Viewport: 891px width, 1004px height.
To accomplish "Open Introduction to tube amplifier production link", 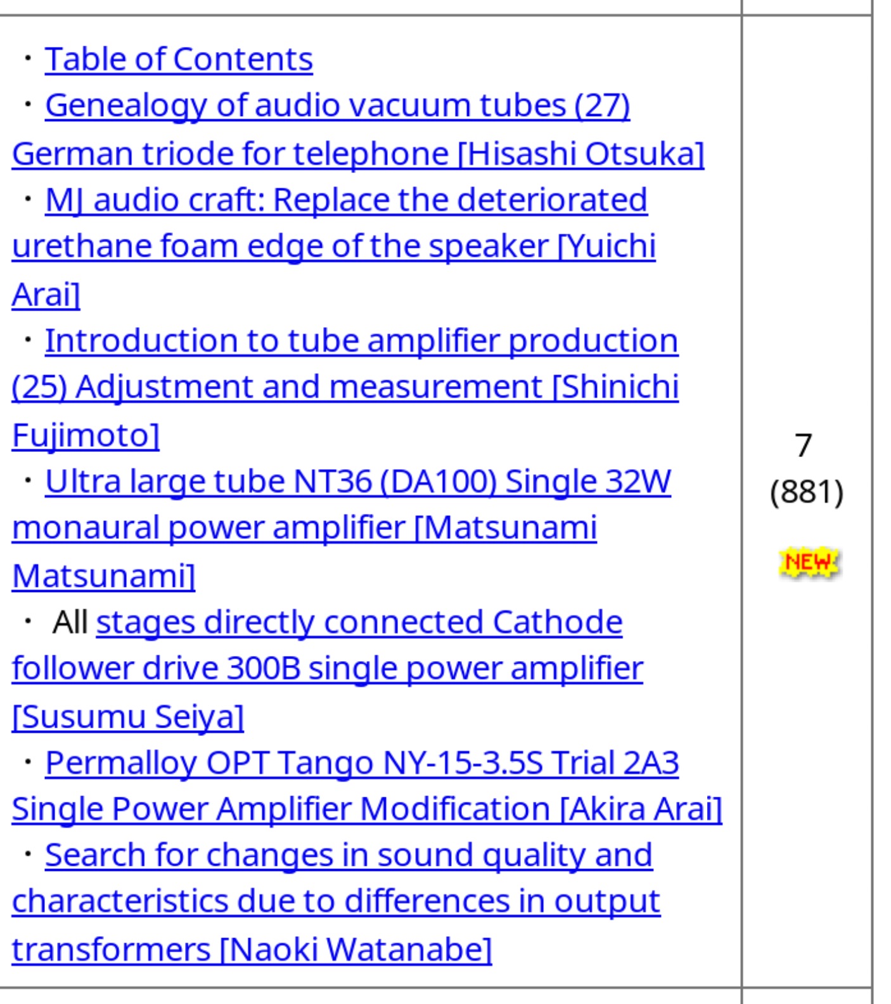I will pyautogui.click(x=361, y=341).
